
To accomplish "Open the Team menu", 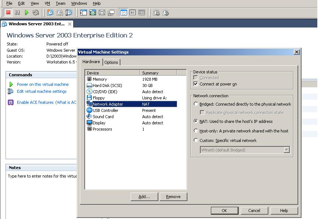I will 60,3.
